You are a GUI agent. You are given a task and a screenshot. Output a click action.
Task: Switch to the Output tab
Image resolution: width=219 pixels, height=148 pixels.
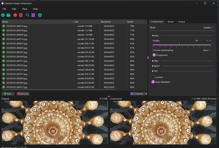click(181, 22)
